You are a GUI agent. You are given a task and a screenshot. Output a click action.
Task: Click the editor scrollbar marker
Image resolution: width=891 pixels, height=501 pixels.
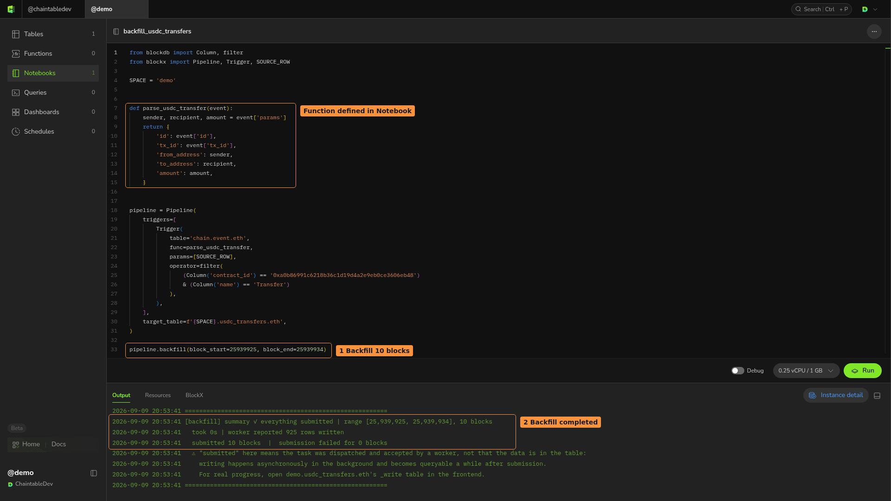[888, 48]
